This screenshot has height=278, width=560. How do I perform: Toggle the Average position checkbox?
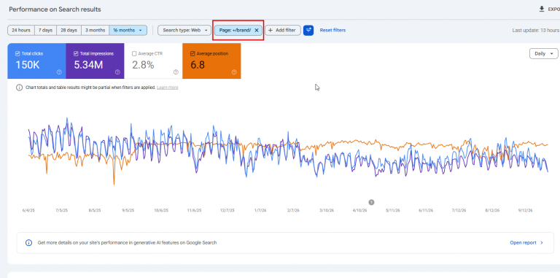click(192, 53)
